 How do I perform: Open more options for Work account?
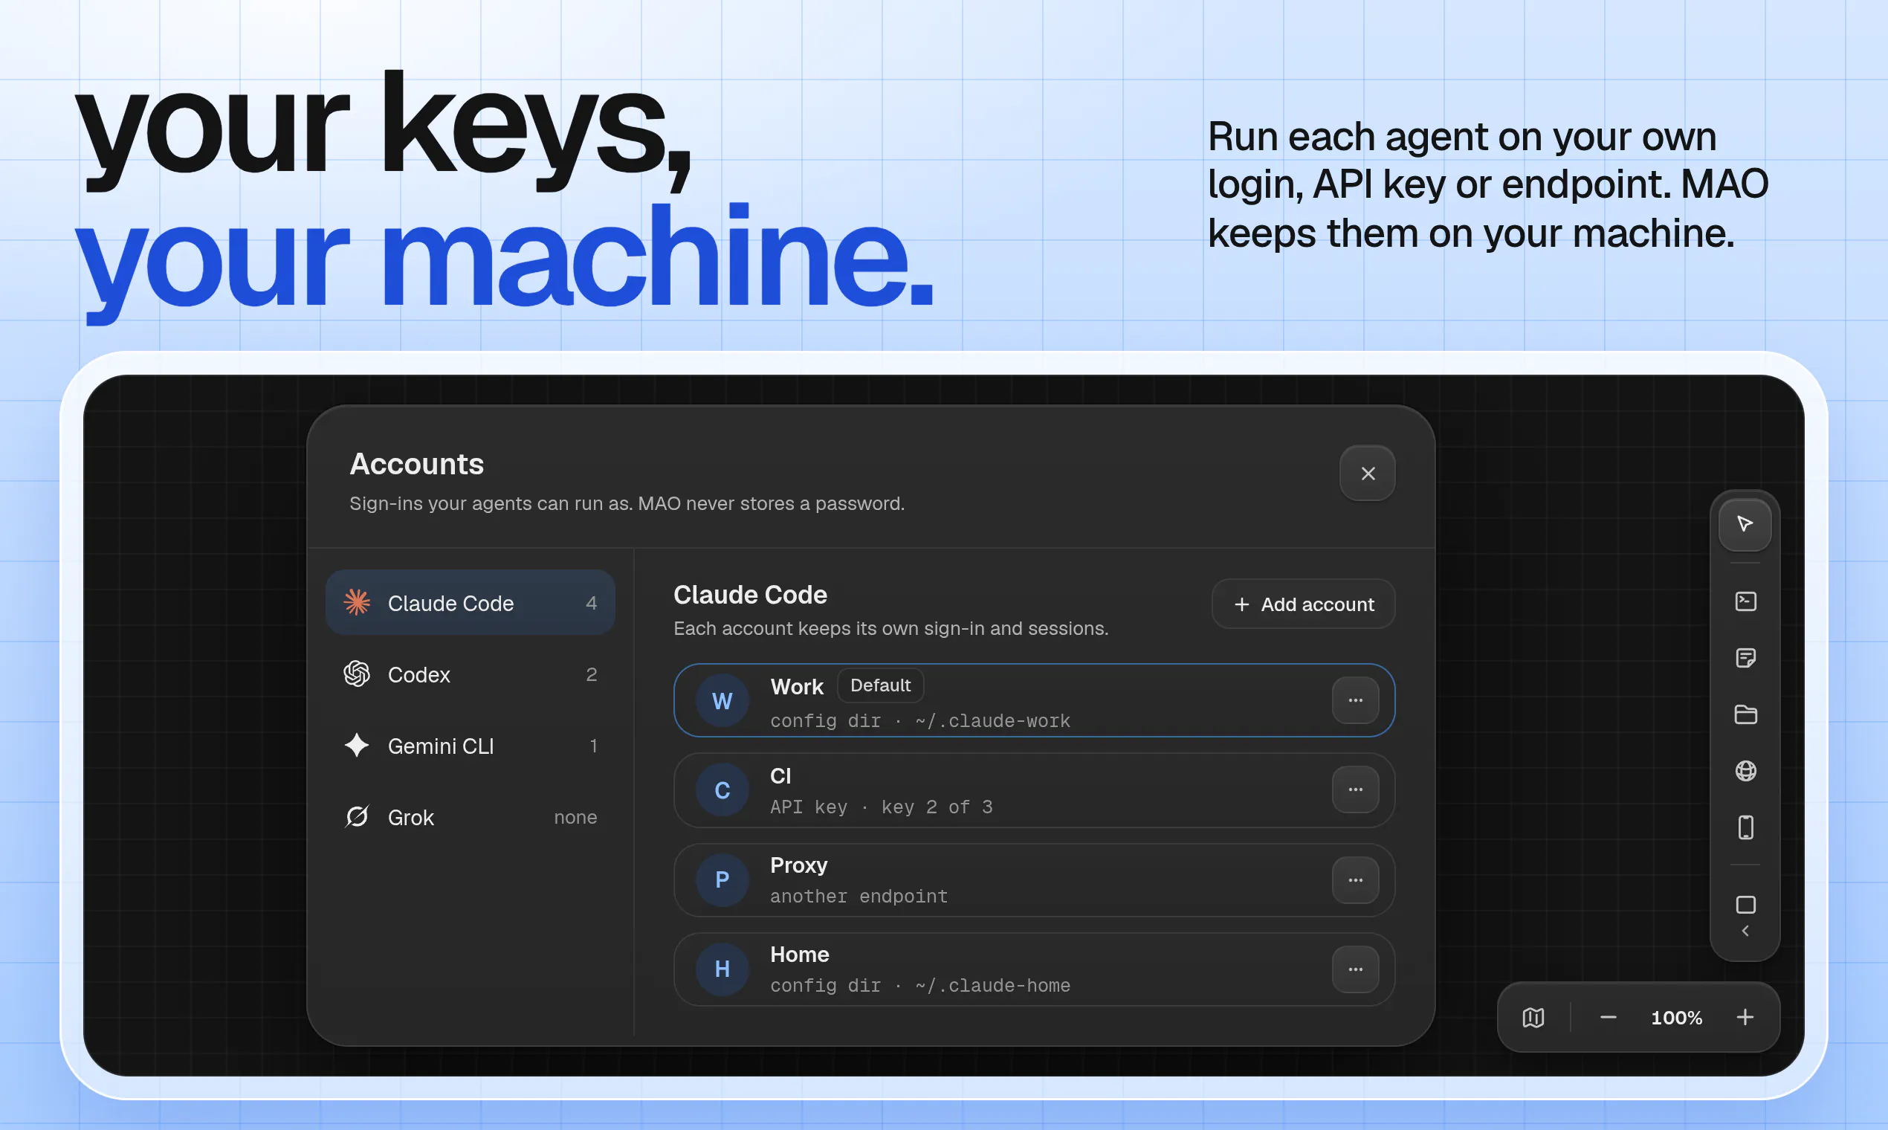pos(1355,700)
